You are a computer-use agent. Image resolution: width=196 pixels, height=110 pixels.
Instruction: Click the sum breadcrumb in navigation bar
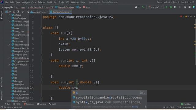pyautogui.click(x=86, y=7)
